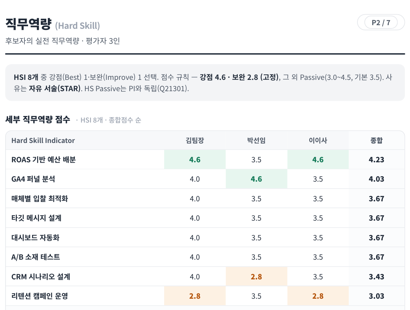Click the 4.03 total for GA4 퍼널 분석
Screen dimensions: 410x310
pyautogui.click(x=376, y=179)
